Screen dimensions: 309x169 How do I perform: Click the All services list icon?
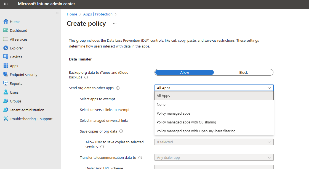(x=6, y=39)
